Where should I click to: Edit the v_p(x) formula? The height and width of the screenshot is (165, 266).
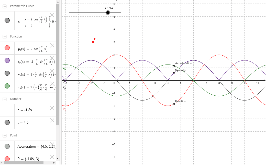tap(37, 74)
